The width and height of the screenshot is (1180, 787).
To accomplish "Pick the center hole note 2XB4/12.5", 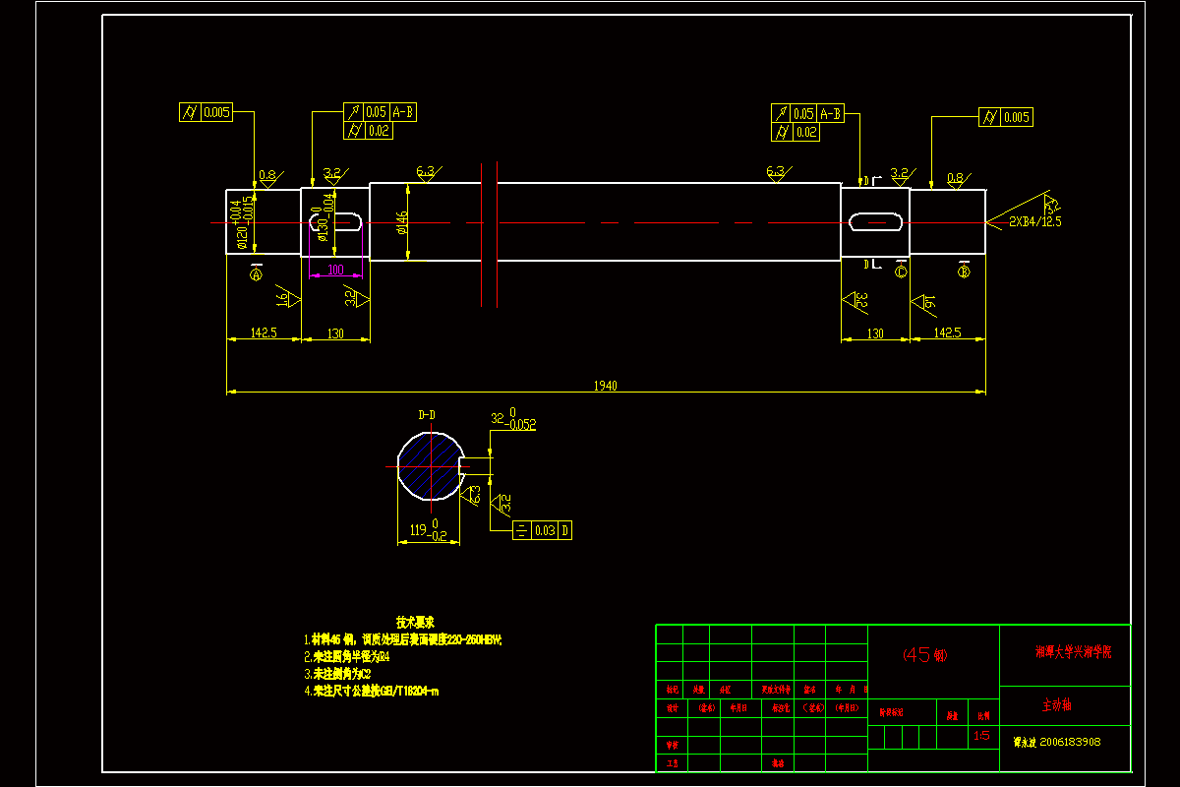I will coord(1034,221).
